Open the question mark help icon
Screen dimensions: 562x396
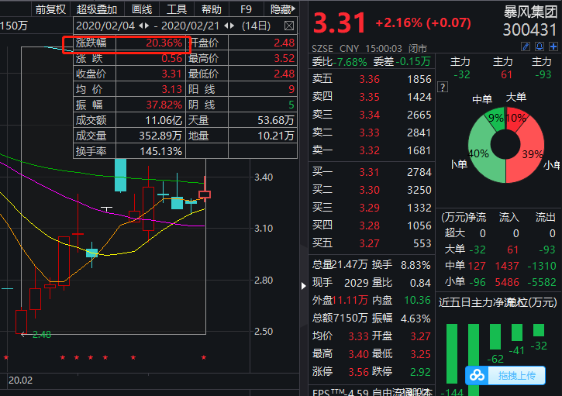(443, 87)
